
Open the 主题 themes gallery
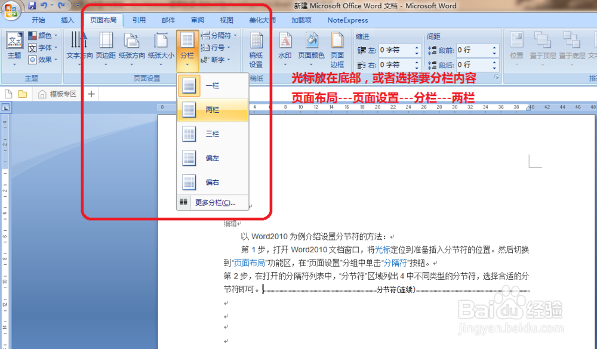tap(14, 49)
